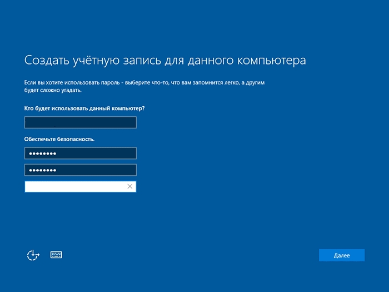Click the masked dots in the confirm password field
This screenshot has width=389, height=292.
coord(42,170)
